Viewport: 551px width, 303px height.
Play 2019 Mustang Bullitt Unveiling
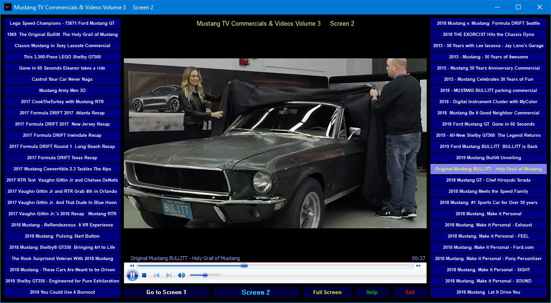pos(488,158)
